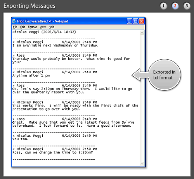194x179 pixels.
Task: Click the header line 'Nicolas Poggi (2003/6/14 18:32)'
Action: [44, 32]
